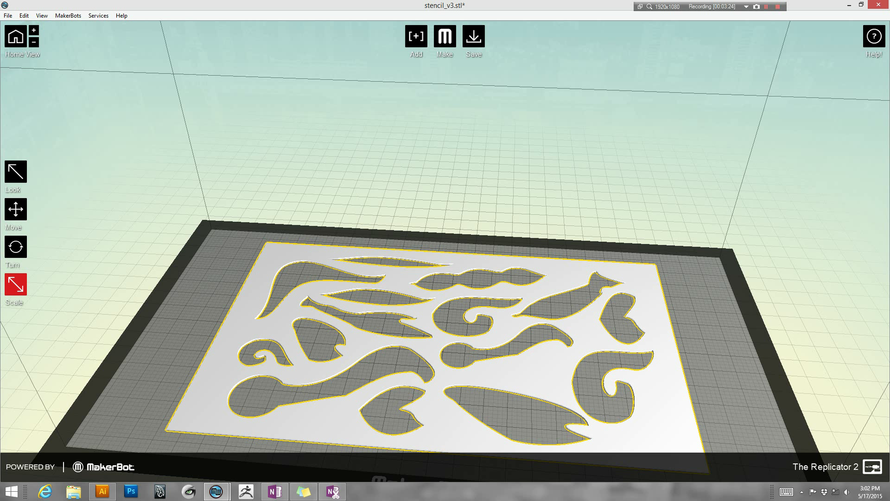Open the Make print dialog
This screenshot has height=501, width=890.
coord(445,36)
